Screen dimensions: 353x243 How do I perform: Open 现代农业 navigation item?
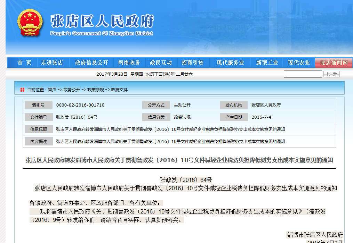pyautogui.click(x=299, y=63)
